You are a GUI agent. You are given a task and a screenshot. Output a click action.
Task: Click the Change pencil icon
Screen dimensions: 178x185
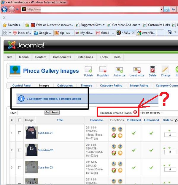click(x=166, y=70)
